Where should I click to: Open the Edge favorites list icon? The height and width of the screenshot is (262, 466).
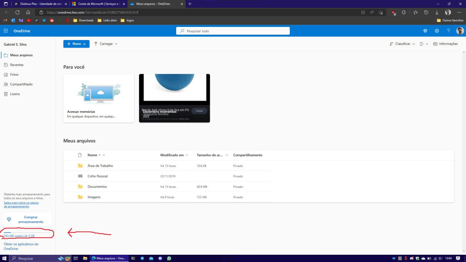tap(415, 12)
